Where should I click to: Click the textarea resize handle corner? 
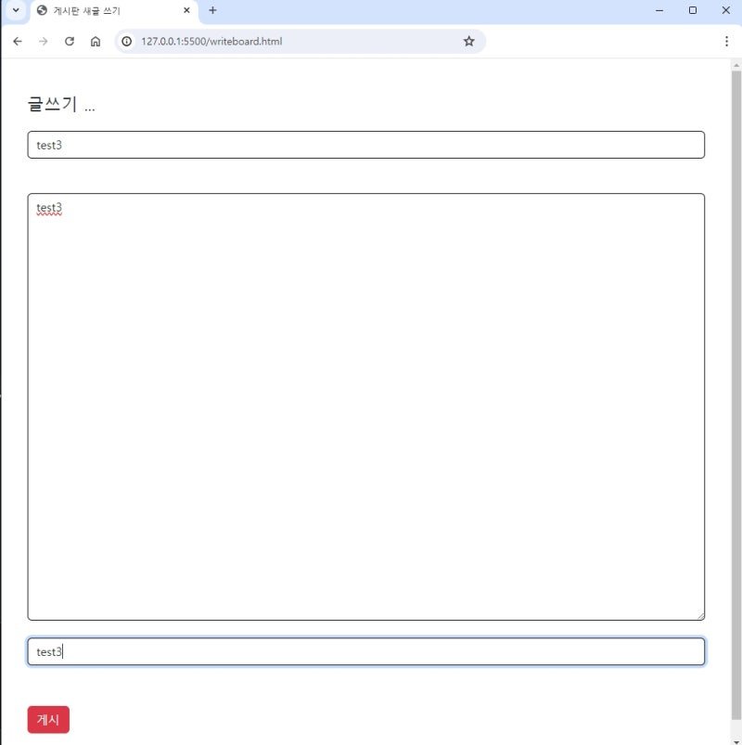click(x=700, y=616)
